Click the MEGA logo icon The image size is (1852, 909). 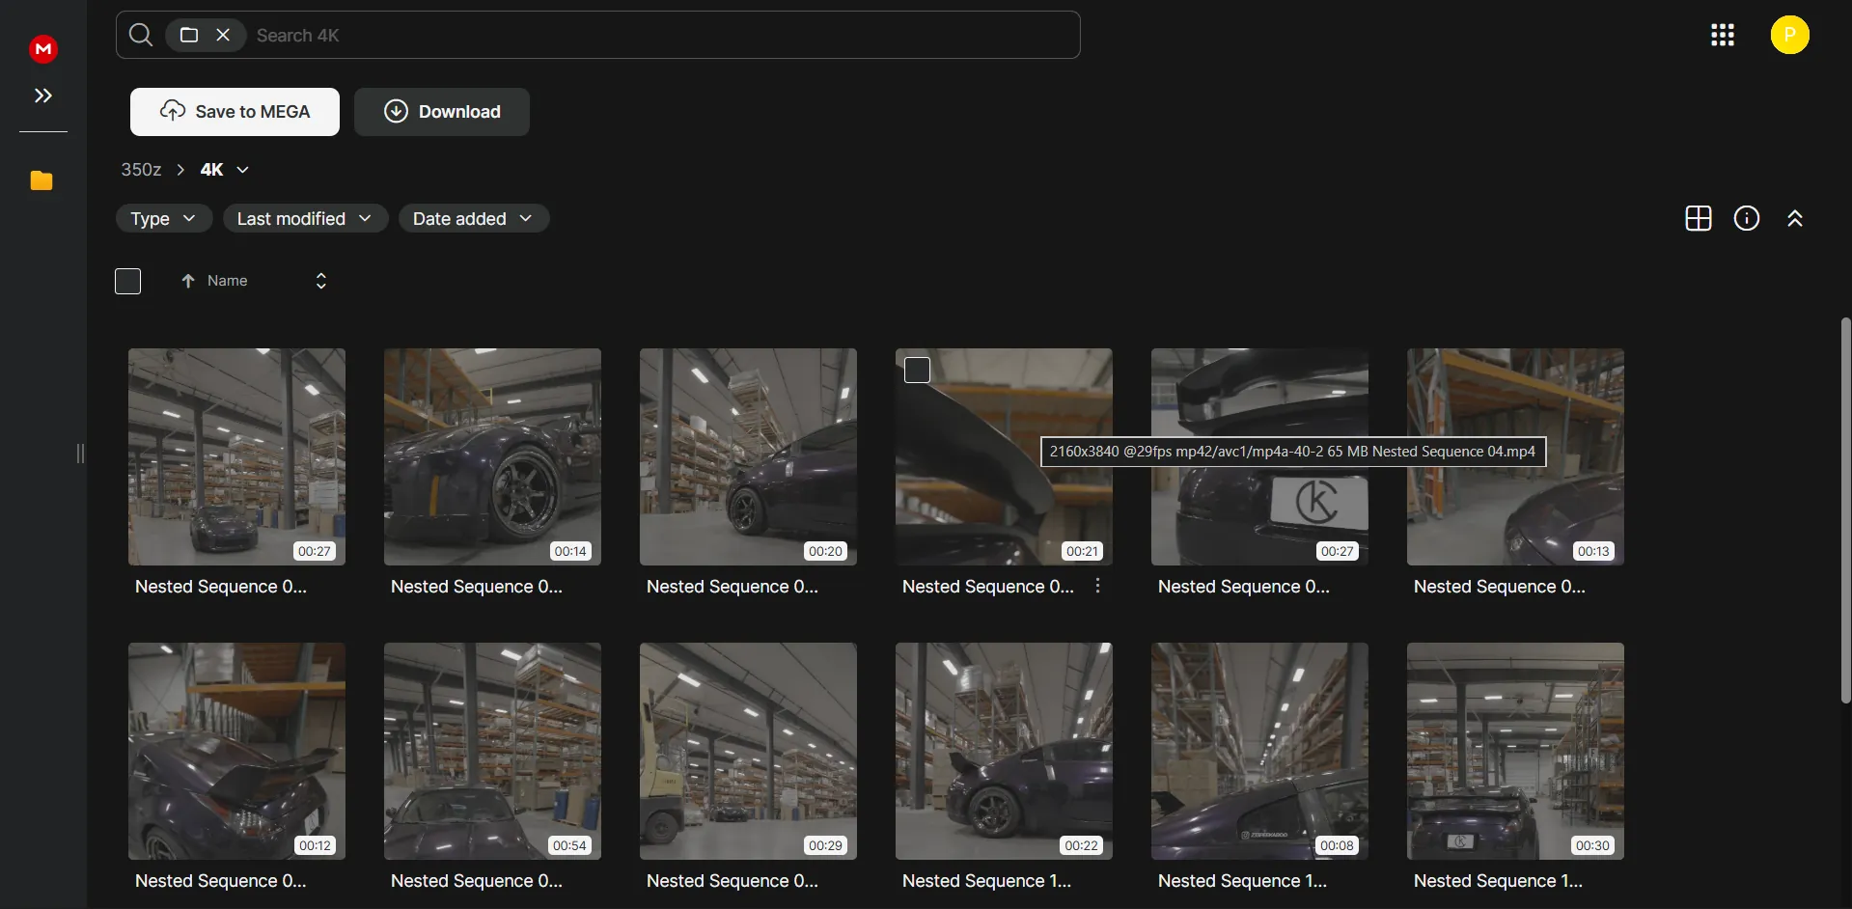point(43,48)
